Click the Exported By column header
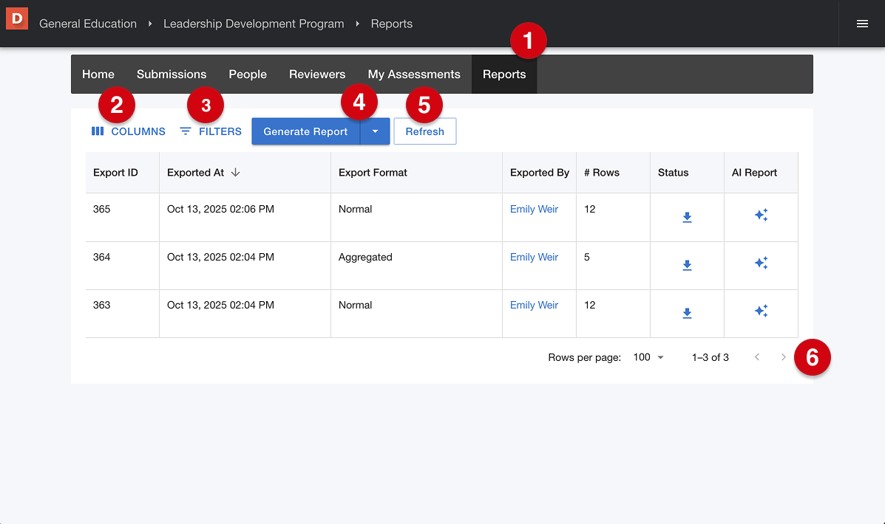 click(x=540, y=173)
